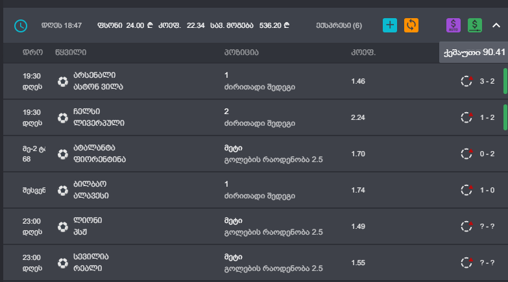Image resolution: width=508 pixels, height=282 pixels.
Task: Click the რეალი team name
Action: (x=88, y=268)
